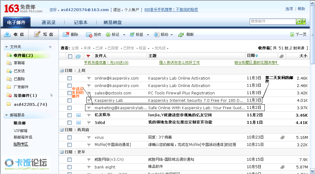The width and height of the screenshot is (315, 174).
Task: Open the 手机充值优惠 ad link
Action: (106, 63)
